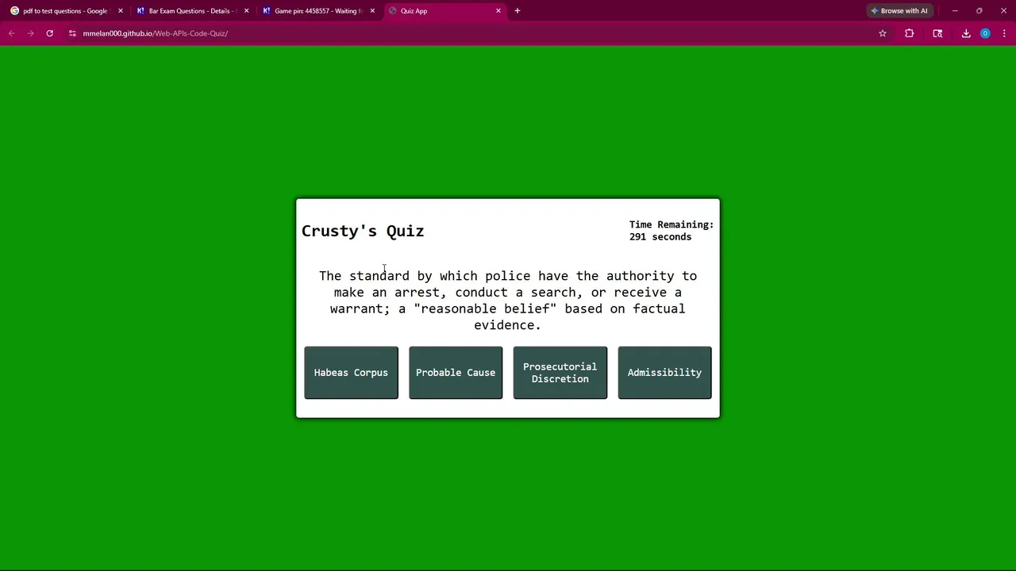1016x571 pixels.
Task: Open the browser three-dot menu
Action: point(1004,33)
